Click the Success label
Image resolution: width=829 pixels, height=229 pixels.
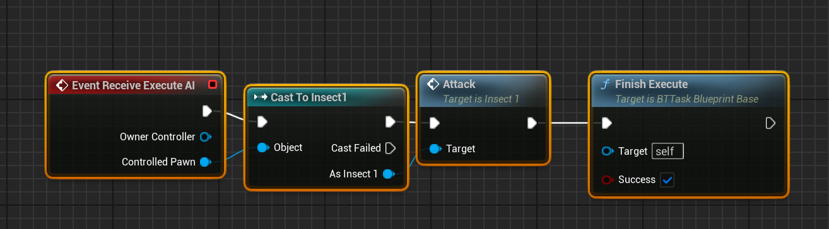pyautogui.click(x=637, y=180)
